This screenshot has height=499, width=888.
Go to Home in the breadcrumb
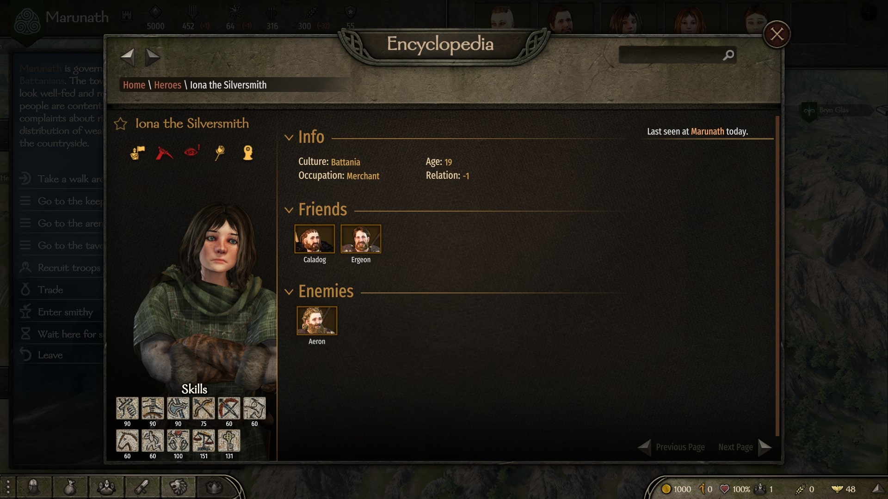click(x=134, y=85)
